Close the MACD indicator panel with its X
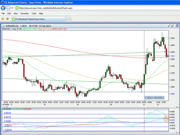The width and height of the screenshot is (180, 135). 177,107
